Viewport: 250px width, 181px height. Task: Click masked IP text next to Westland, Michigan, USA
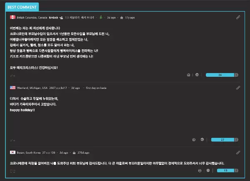pos(58,88)
